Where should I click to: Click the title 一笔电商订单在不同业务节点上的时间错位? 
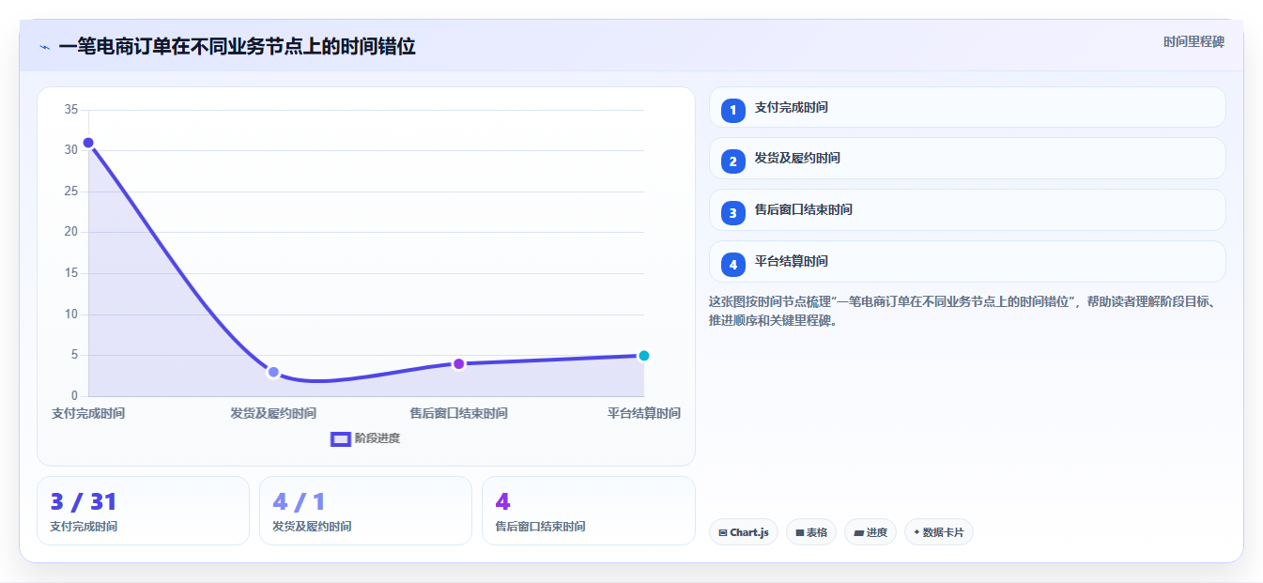[237, 46]
